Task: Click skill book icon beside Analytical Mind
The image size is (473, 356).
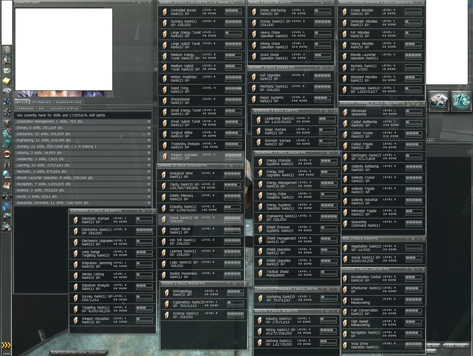Action: (x=164, y=175)
